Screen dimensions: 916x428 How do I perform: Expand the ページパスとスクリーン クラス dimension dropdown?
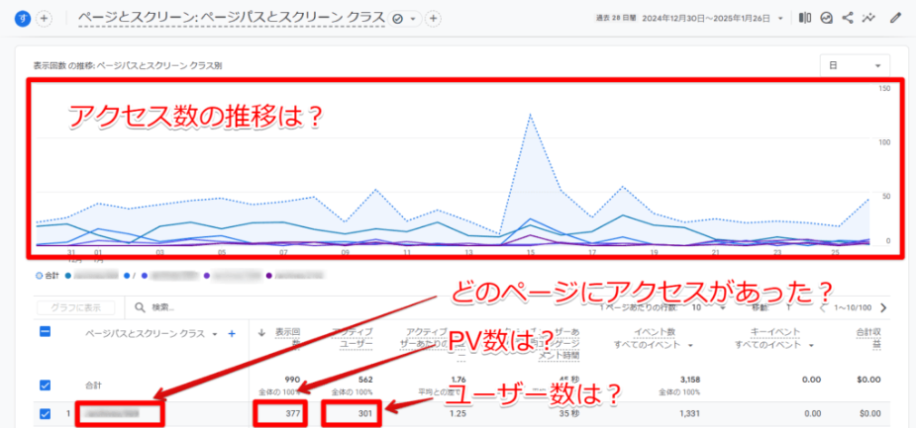216,334
